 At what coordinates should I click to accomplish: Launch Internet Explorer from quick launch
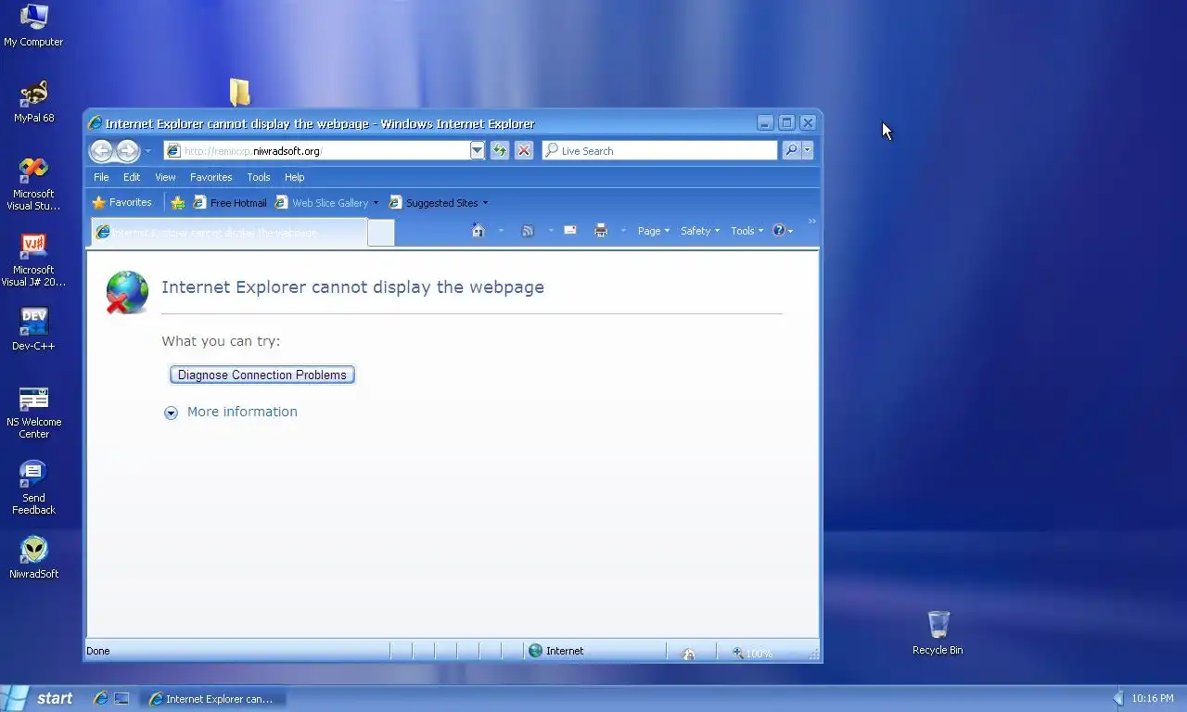(x=101, y=699)
